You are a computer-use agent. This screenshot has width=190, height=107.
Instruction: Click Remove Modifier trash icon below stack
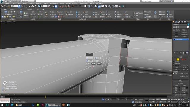coord(184,53)
